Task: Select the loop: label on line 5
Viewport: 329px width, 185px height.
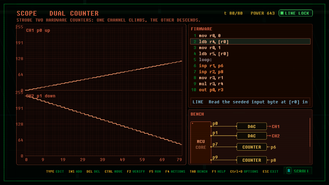Action: click(250, 60)
